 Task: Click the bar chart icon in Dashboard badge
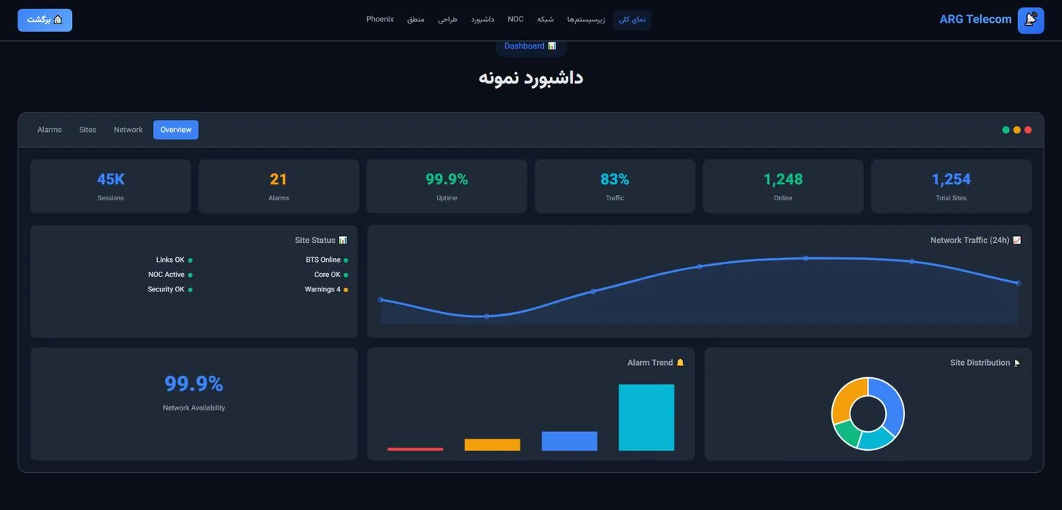click(552, 46)
